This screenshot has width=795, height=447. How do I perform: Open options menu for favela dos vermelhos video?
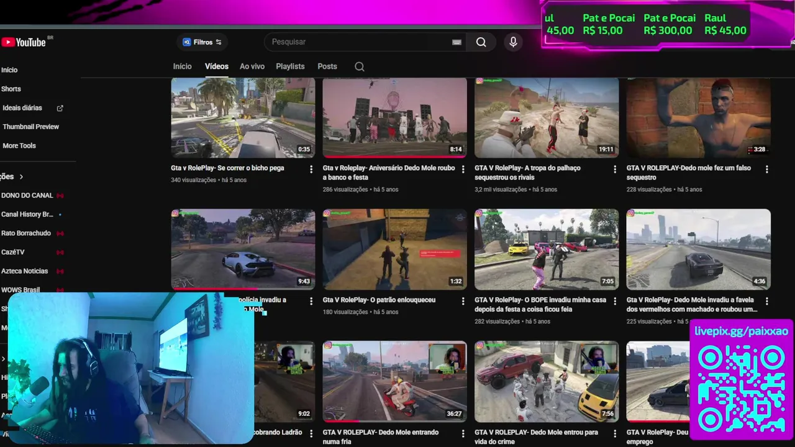766,301
